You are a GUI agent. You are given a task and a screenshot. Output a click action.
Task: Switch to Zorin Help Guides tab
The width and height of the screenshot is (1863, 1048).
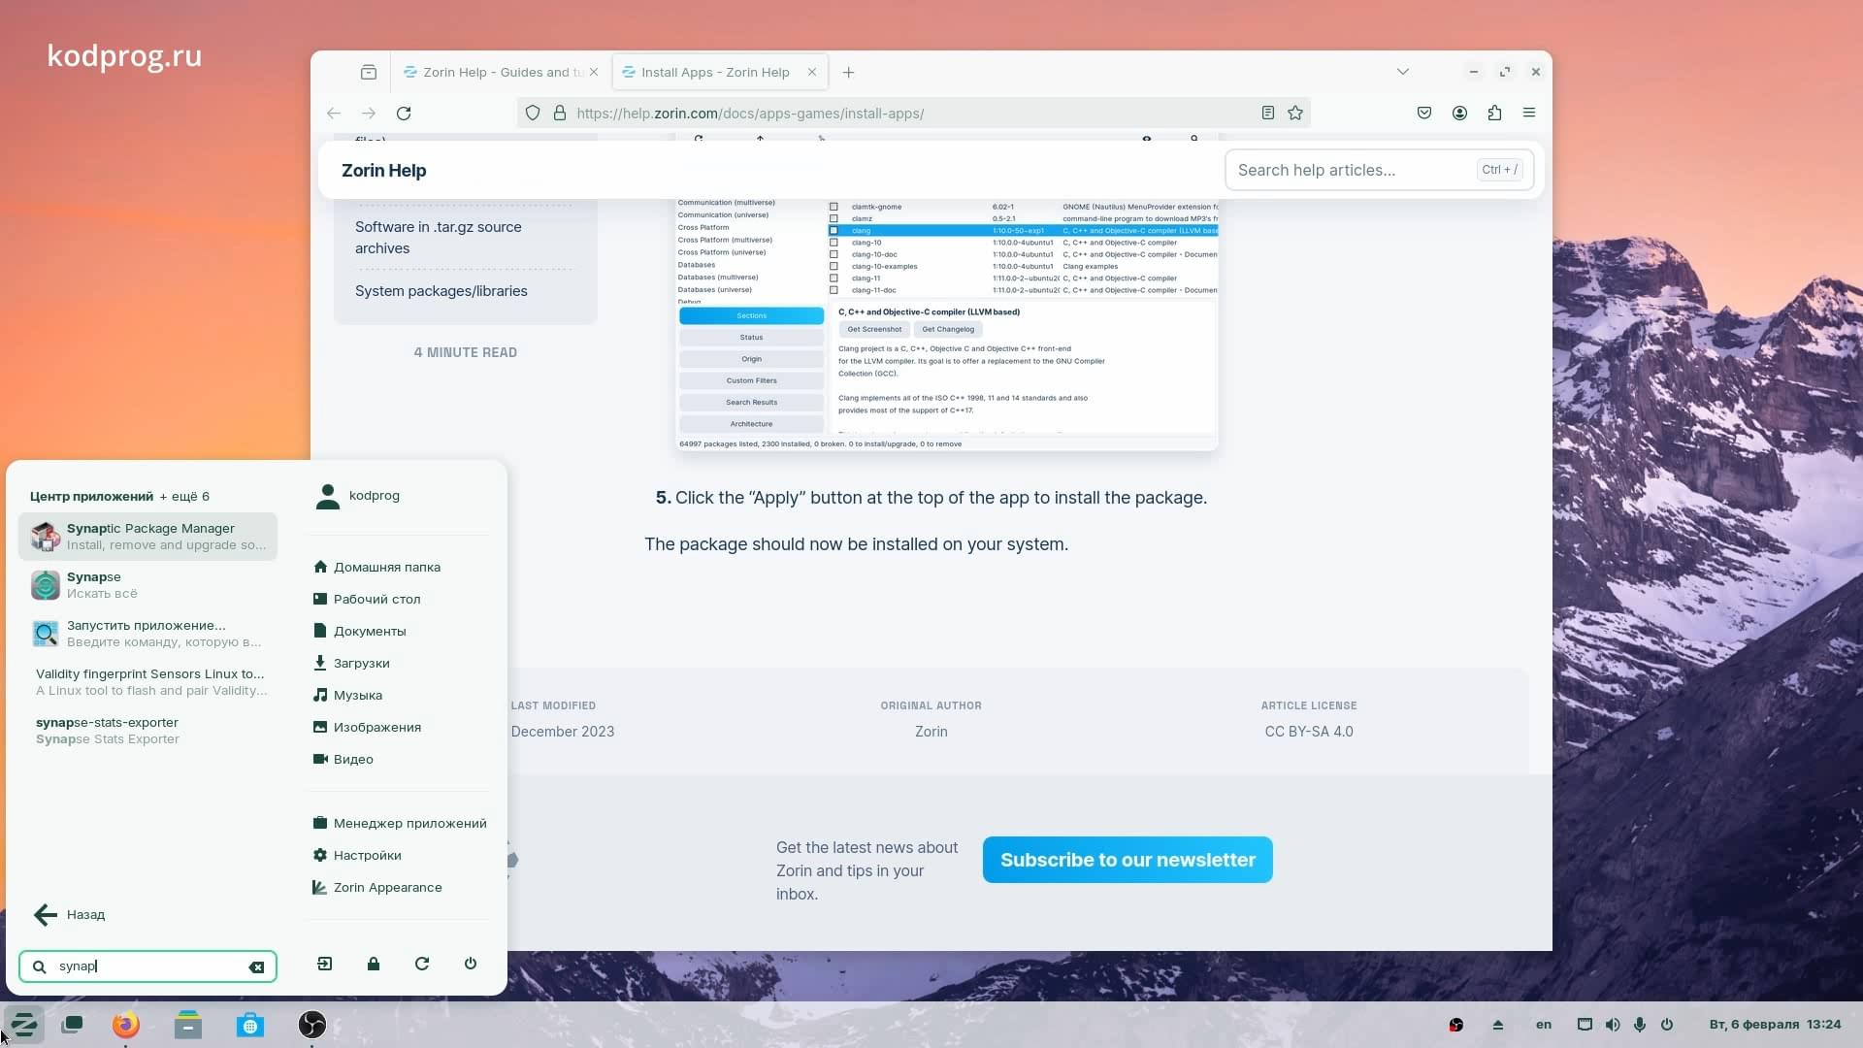[x=501, y=72]
